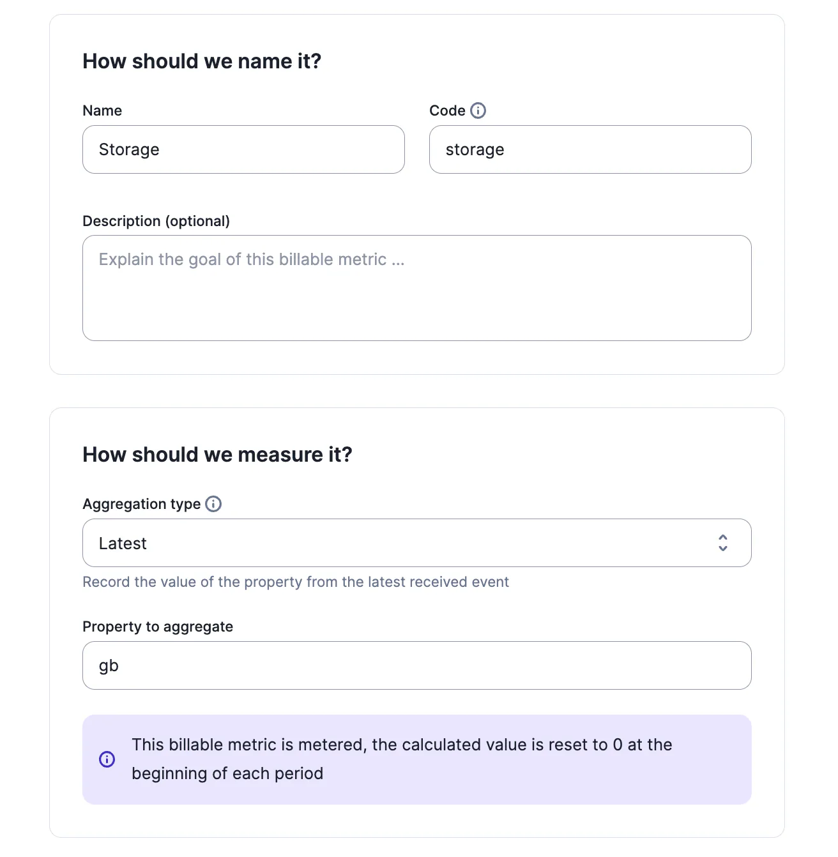
Task: Click the info icon in the purple metered notice
Action: pos(107,759)
